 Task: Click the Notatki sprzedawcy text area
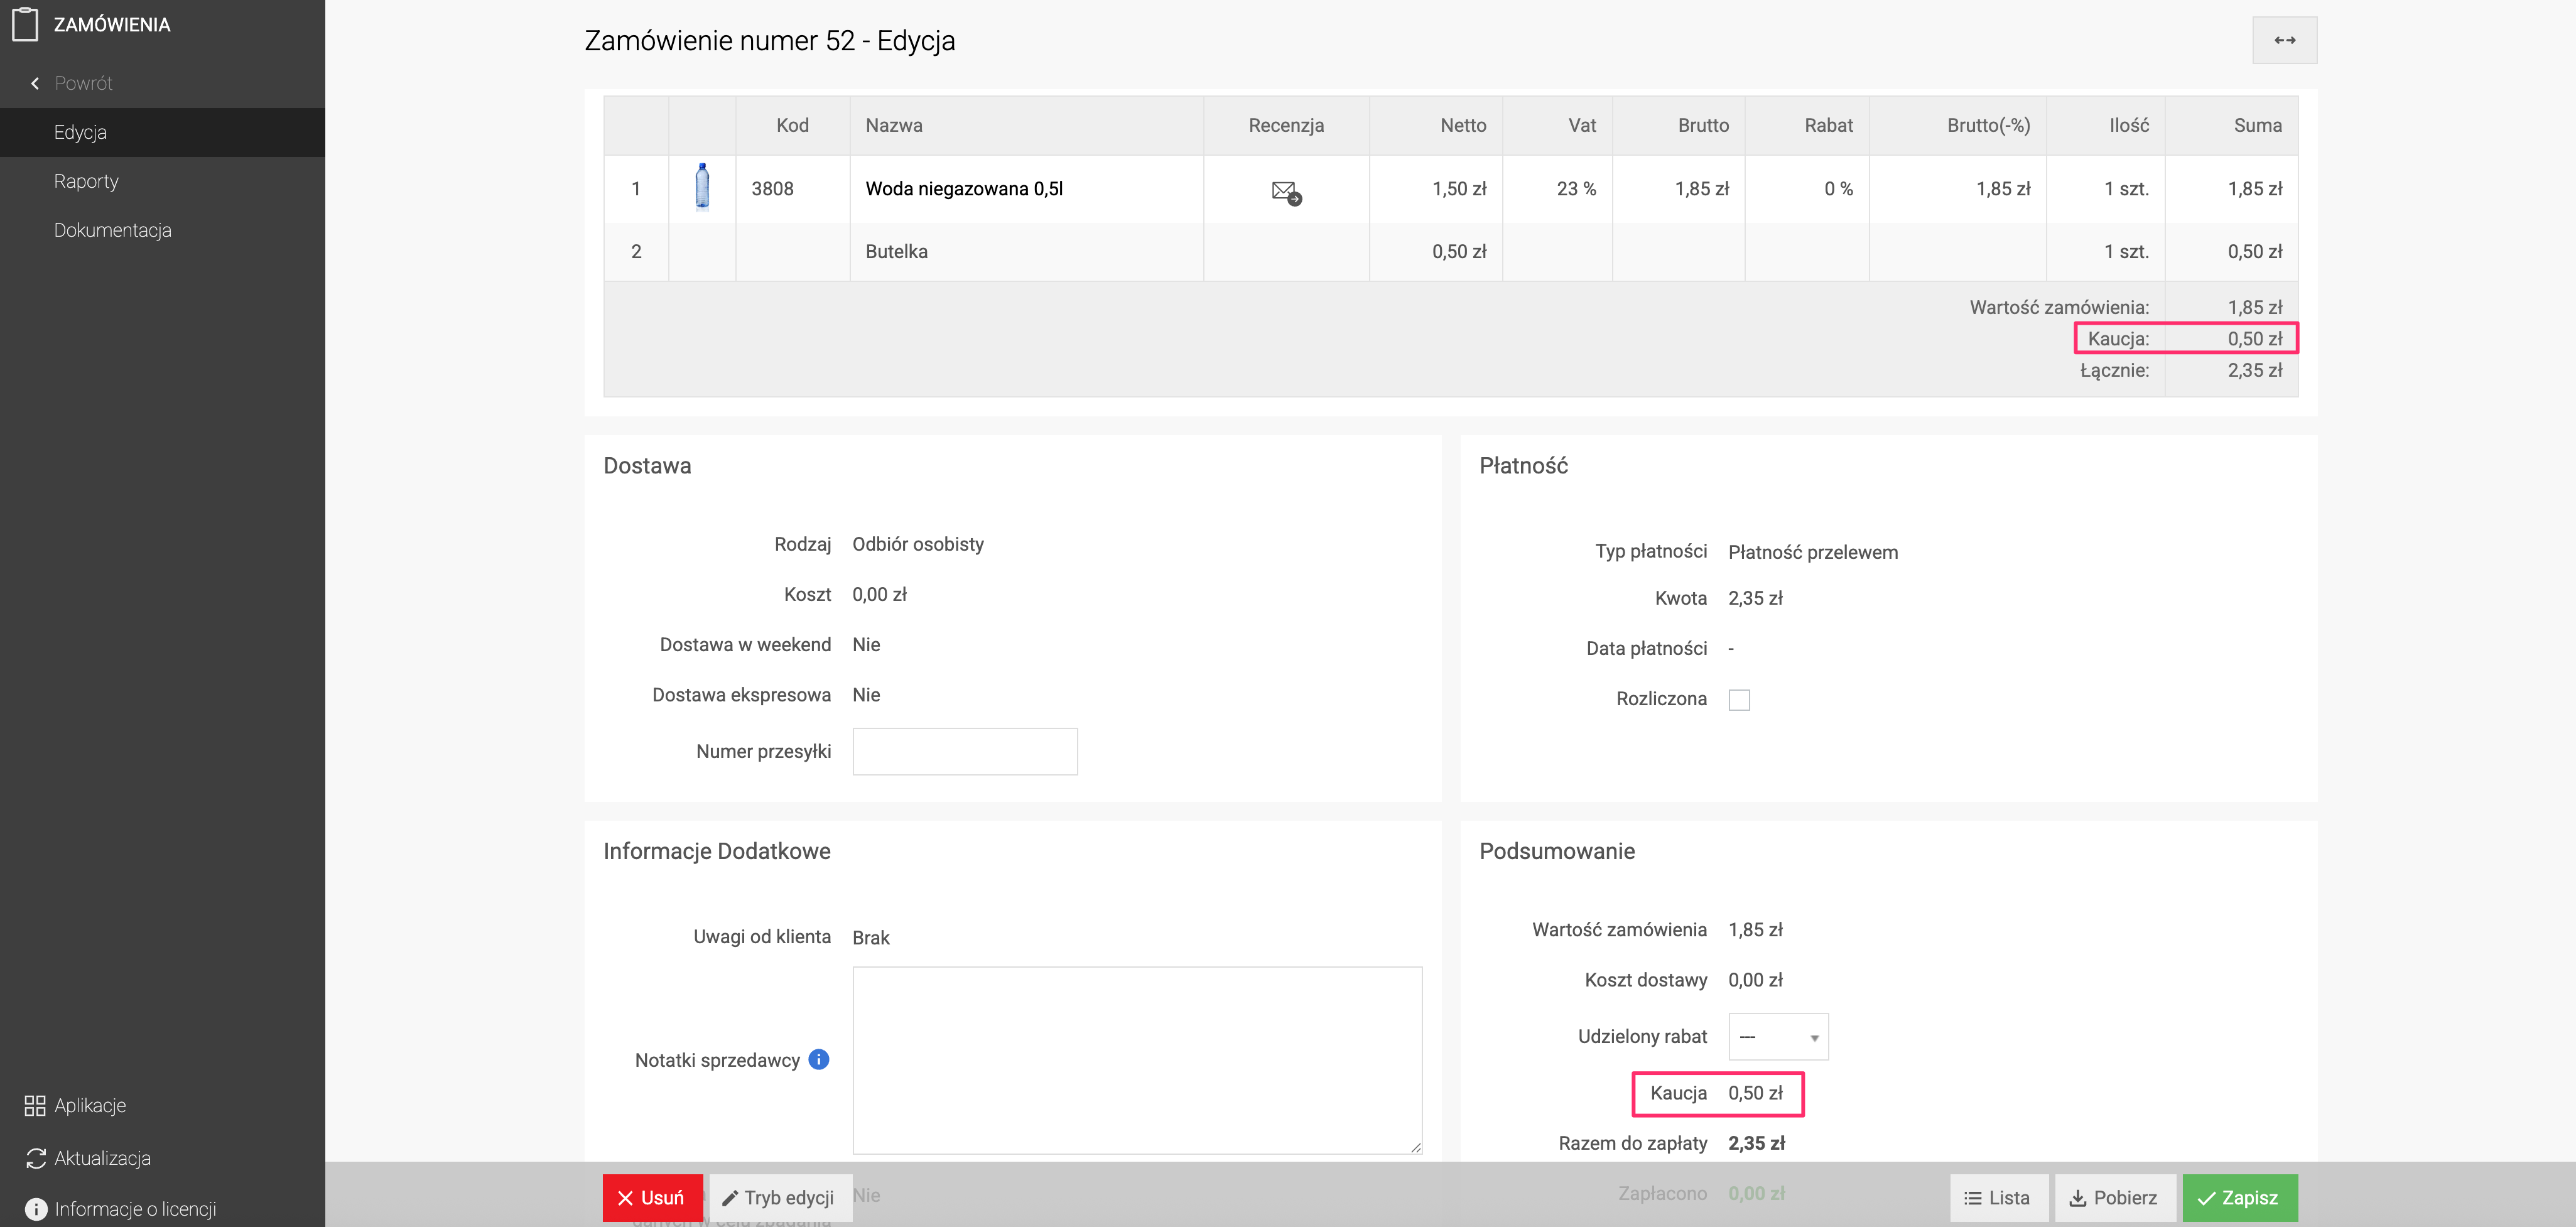1136,1059
